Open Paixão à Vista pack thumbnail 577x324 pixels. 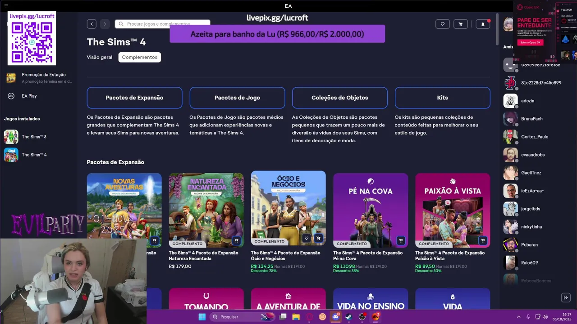pyautogui.click(x=453, y=210)
